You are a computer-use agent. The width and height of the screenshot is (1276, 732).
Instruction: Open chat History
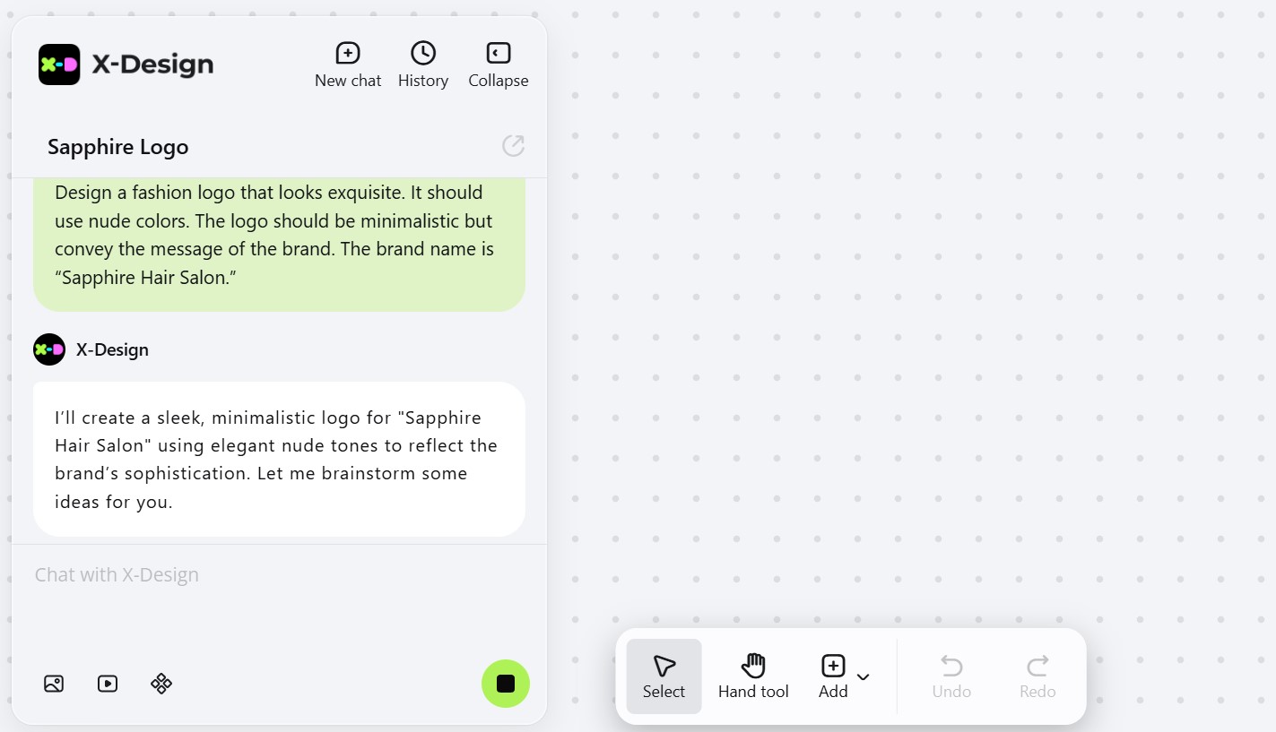click(x=423, y=65)
